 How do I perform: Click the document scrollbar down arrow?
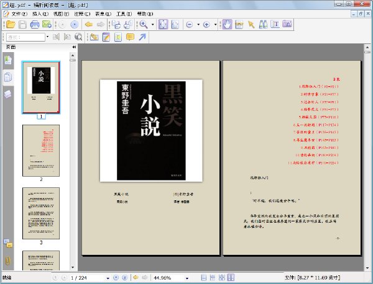(x=367, y=268)
